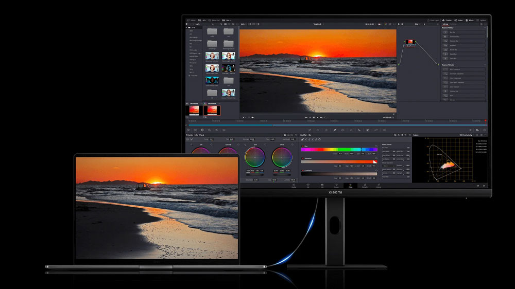Click the Hue range color bar
Image resolution: width=515 pixels, height=289 pixels.
(339, 150)
